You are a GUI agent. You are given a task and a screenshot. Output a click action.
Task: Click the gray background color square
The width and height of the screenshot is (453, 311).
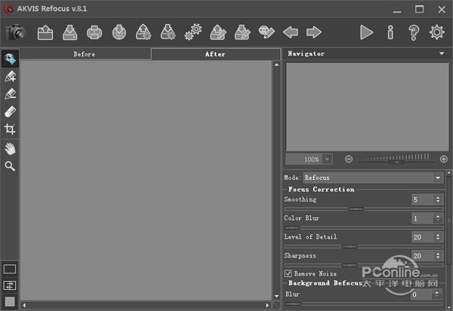pos(10,301)
